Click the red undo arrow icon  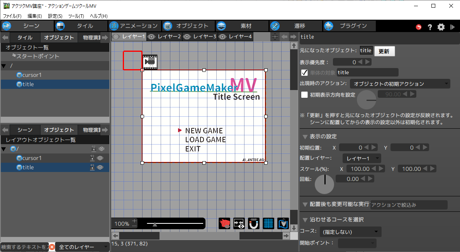tap(419, 27)
